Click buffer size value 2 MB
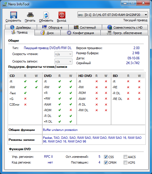This screenshot has width=152, height=174. (x=136, y=53)
